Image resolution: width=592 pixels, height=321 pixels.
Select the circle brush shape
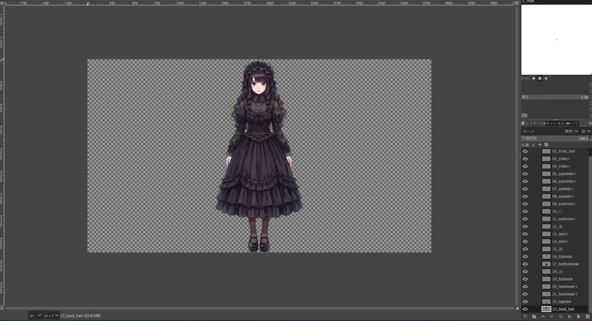[534, 78]
